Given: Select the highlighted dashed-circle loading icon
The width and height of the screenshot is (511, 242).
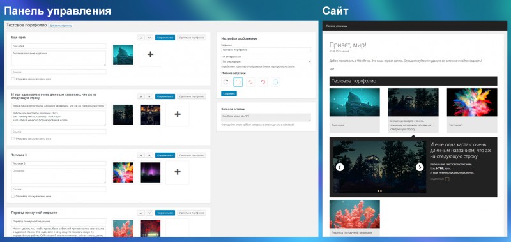Looking at the screenshot, I should click(x=238, y=82).
